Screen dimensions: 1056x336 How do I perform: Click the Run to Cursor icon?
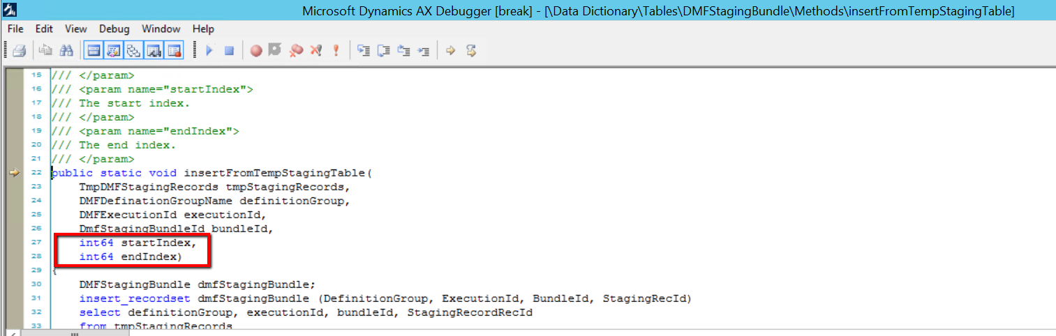[x=423, y=50]
